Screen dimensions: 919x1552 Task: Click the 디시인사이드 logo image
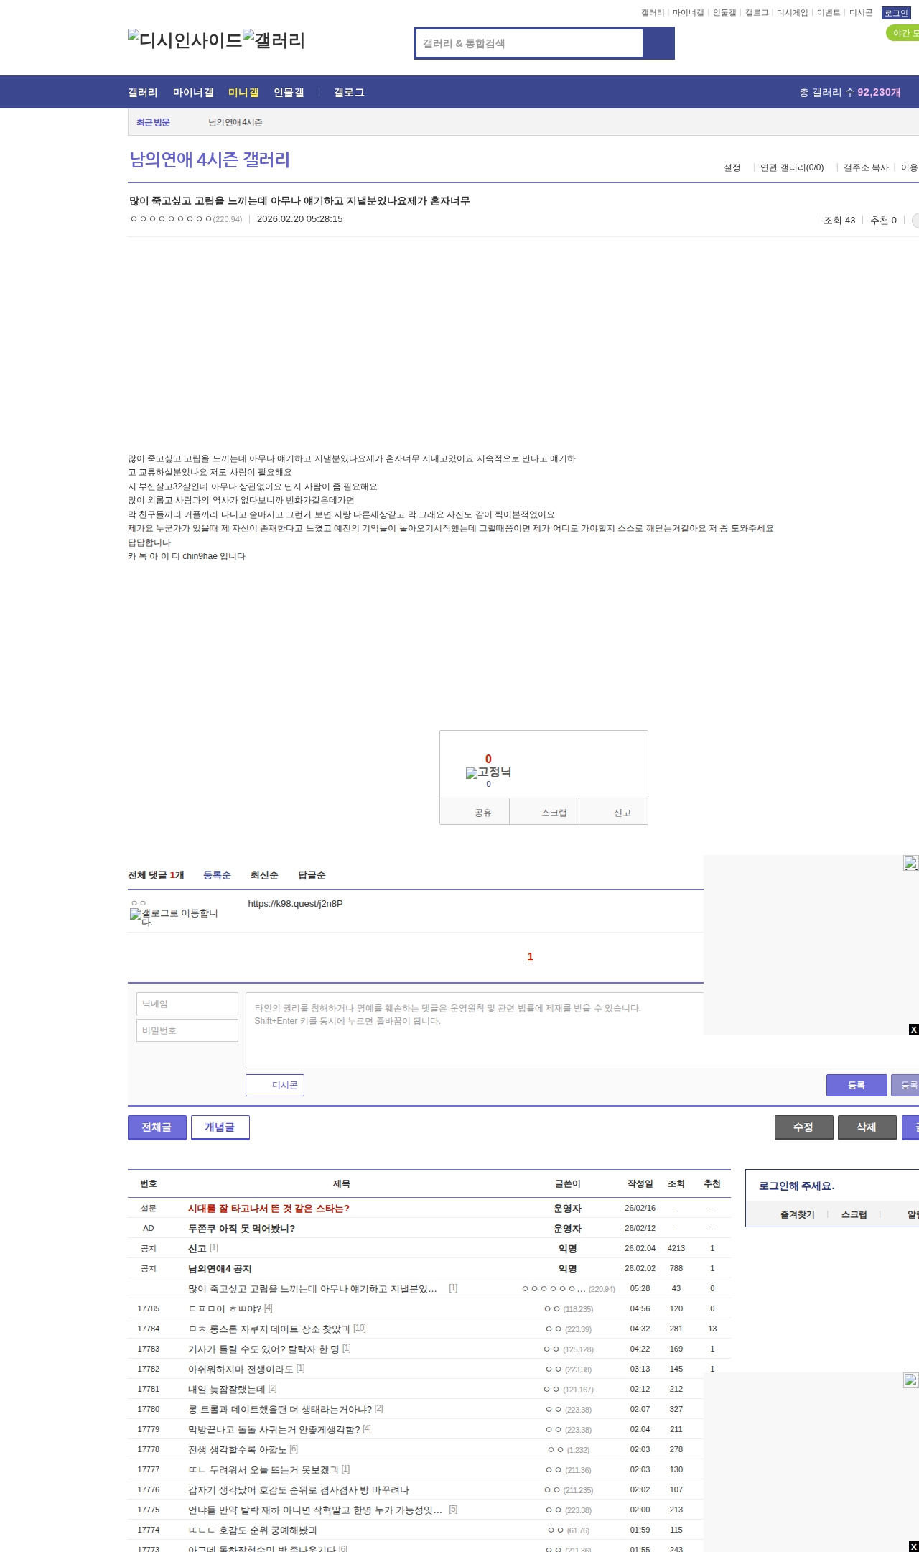[x=185, y=40]
